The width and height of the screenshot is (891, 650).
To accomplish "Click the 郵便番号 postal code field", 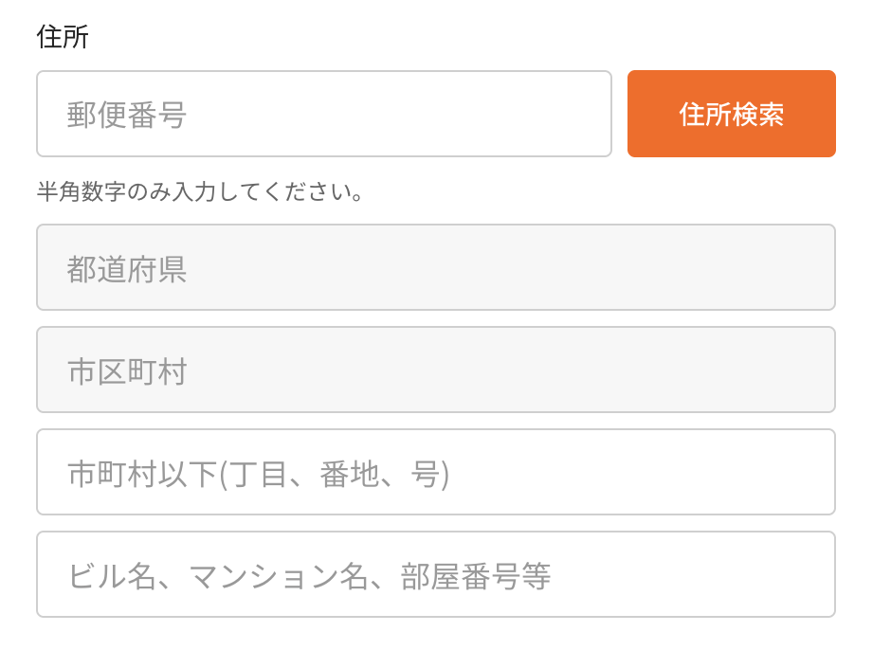I will click(x=323, y=114).
